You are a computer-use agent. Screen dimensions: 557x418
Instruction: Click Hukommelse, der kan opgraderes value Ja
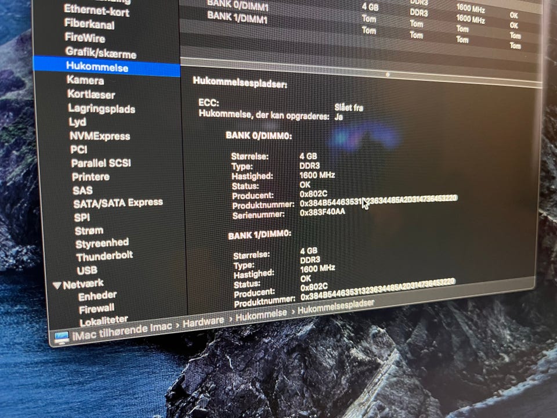[339, 117]
